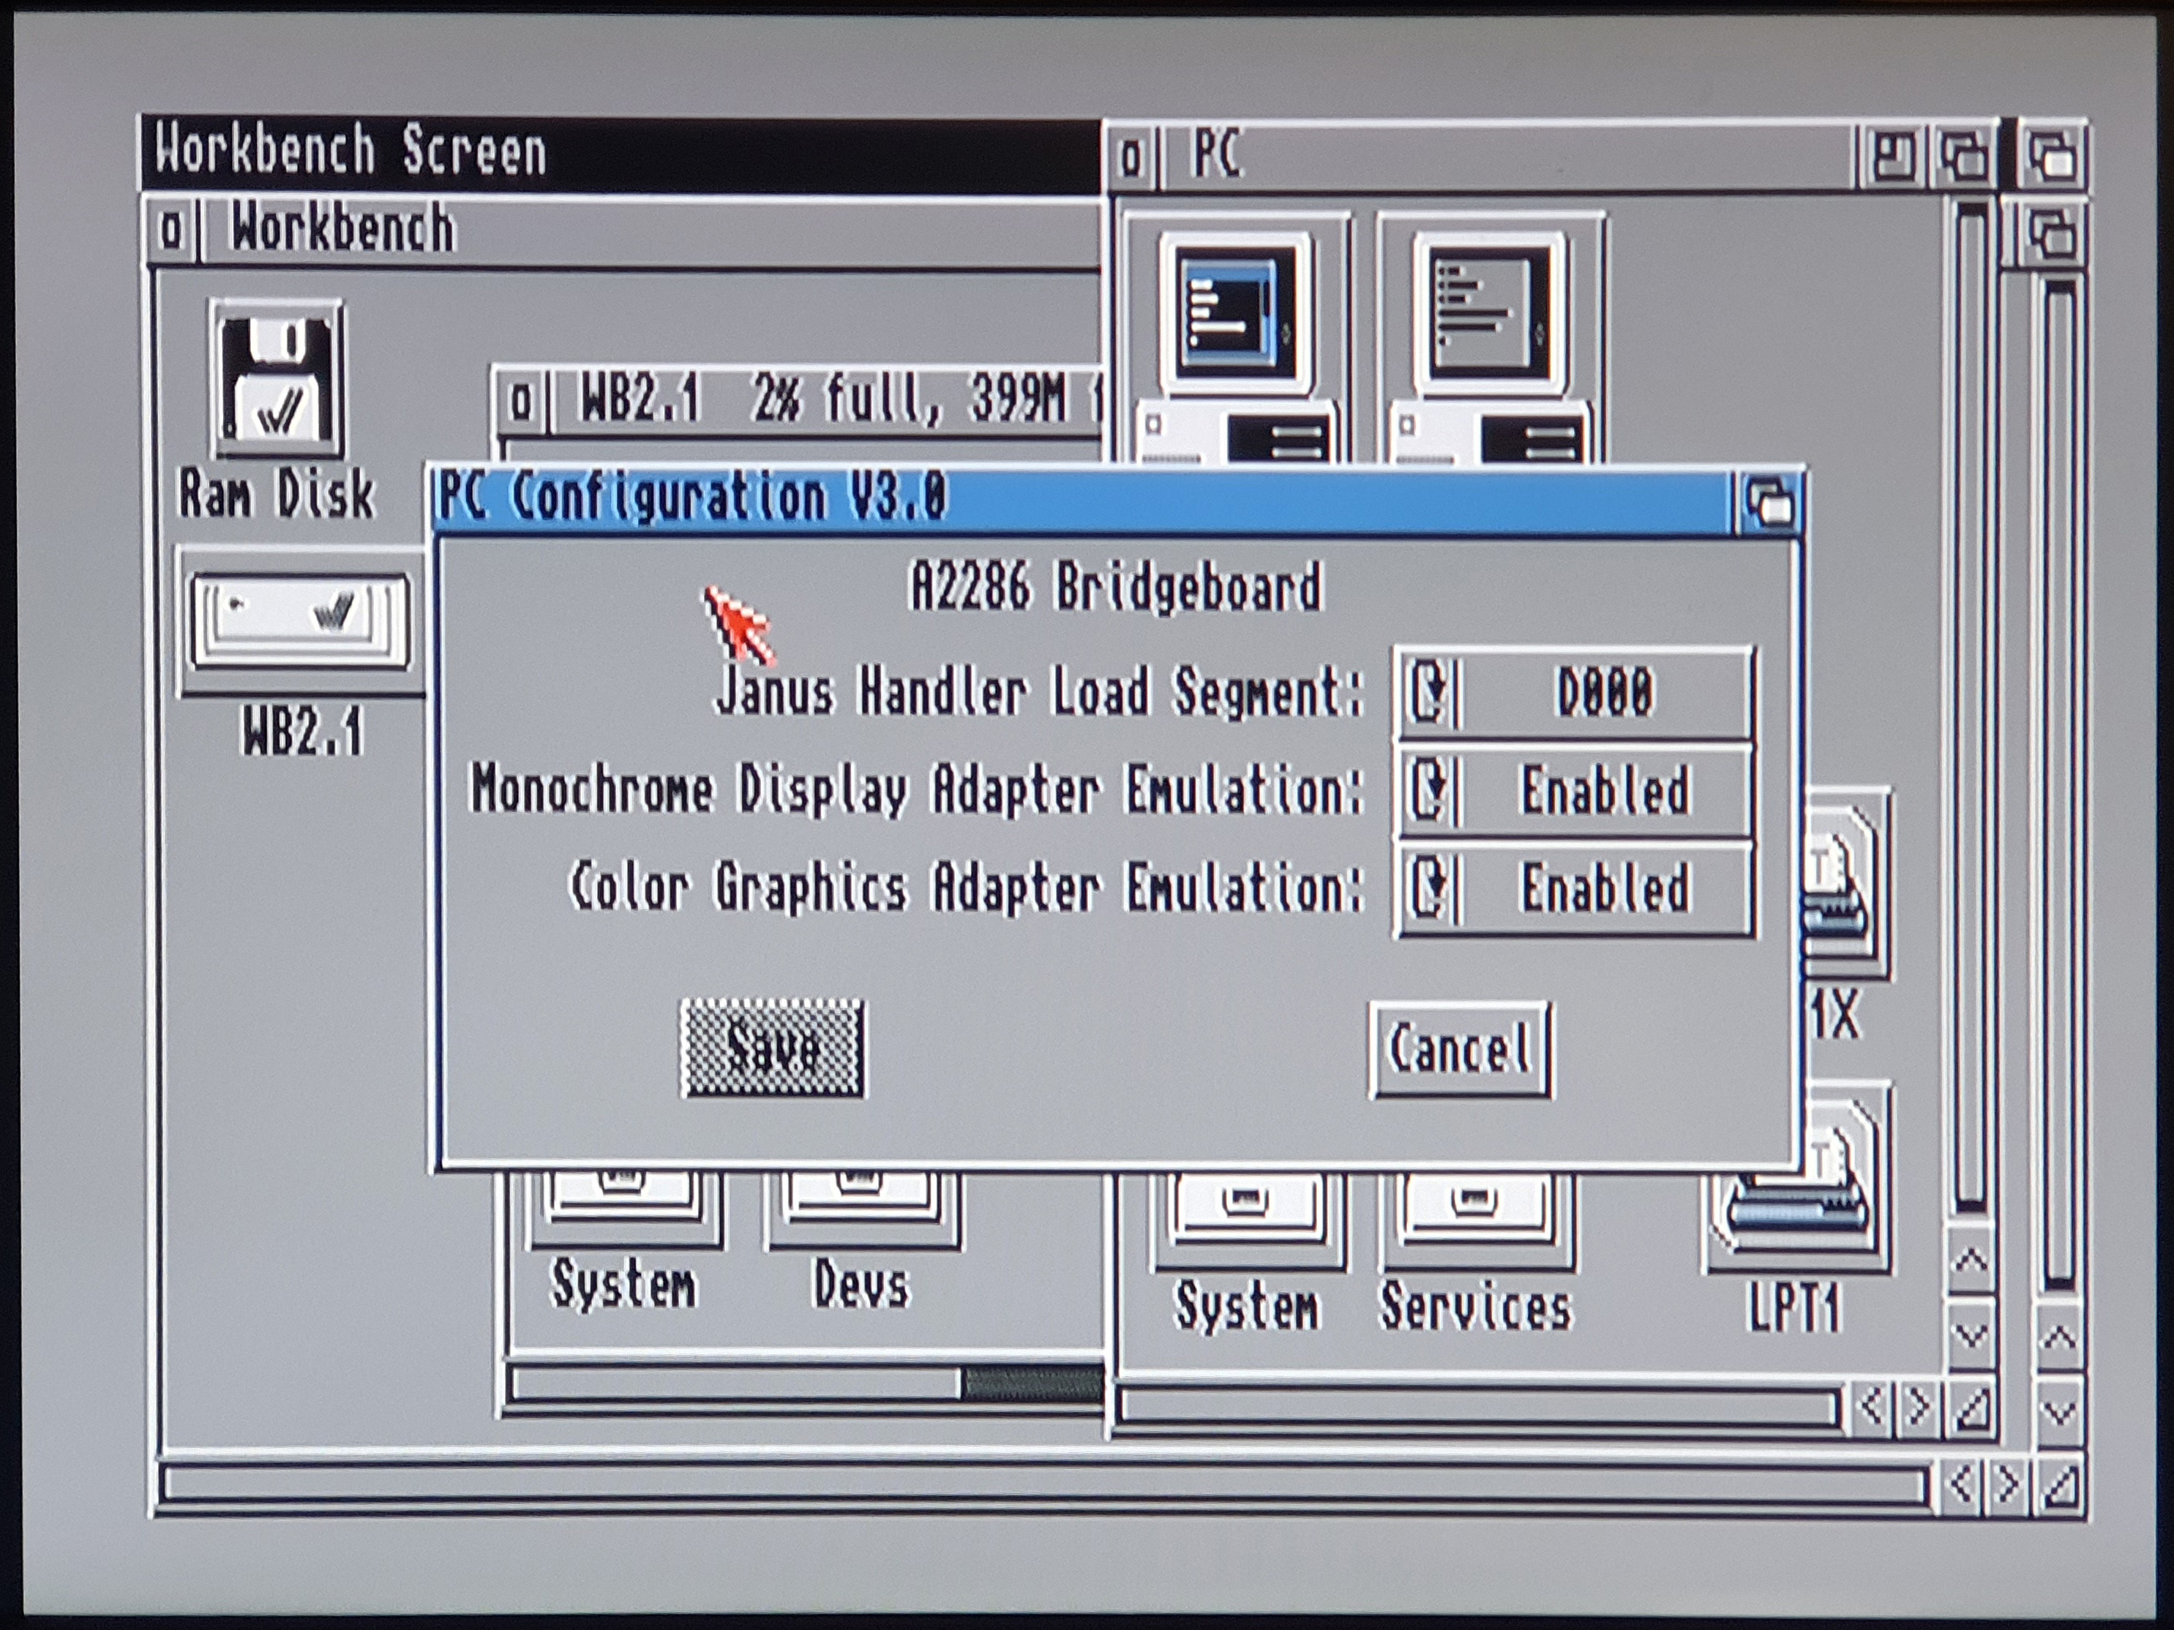The width and height of the screenshot is (2174, 1630).
Task: Click WB2.1 window horizontal scrollbar
Action: pyautogui.click(x=806, y=1383)
